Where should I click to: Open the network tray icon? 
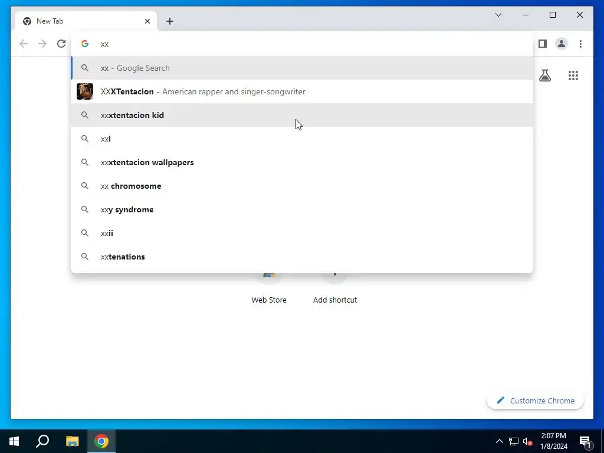pyautogui.click(x=514, y=441)
